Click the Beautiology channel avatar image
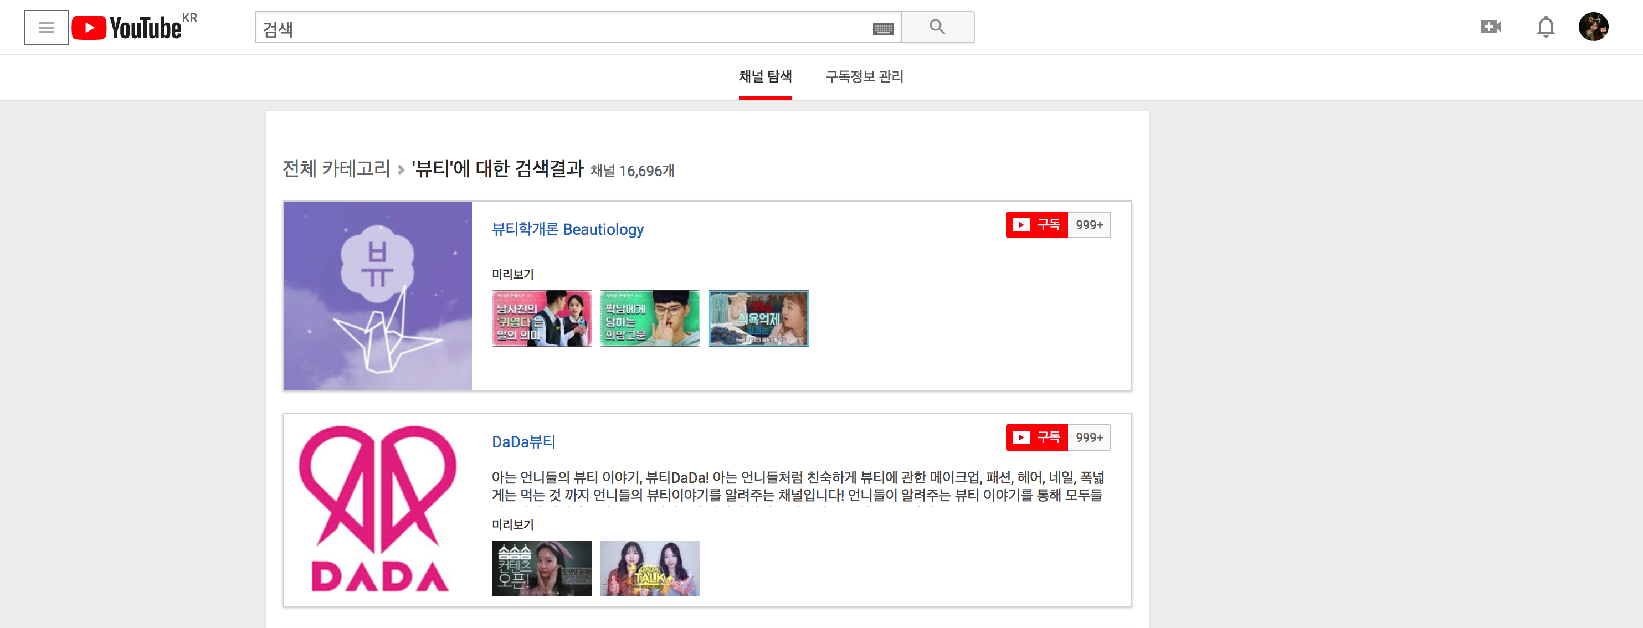Screen dimensions: 1643x628 click(x=378, y=295)
